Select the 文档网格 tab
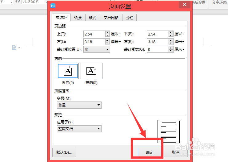228x162 pixels. tap(111, 18)
